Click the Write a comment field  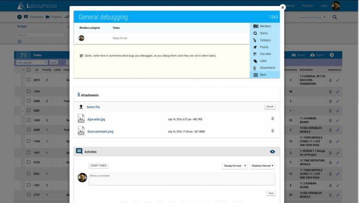point(182,179)
